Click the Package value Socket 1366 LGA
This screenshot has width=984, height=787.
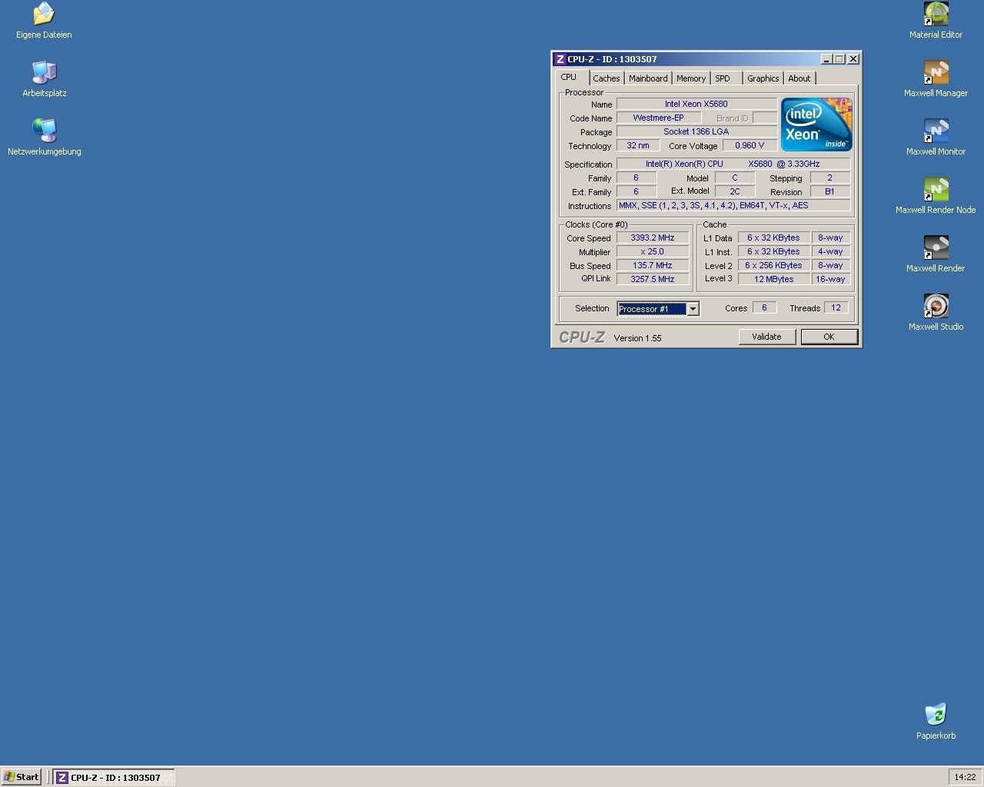pos(696,131)
